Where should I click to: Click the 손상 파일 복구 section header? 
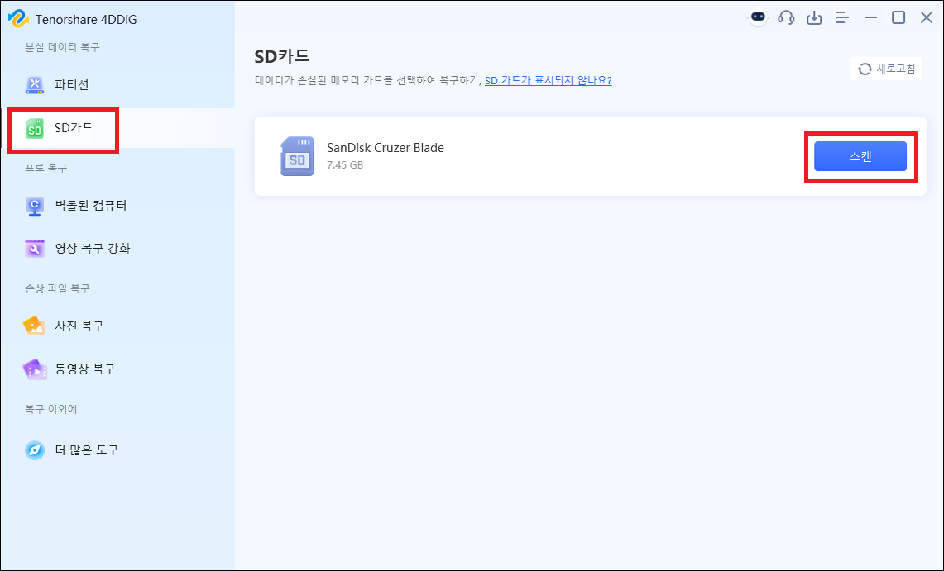click(57, 288)
